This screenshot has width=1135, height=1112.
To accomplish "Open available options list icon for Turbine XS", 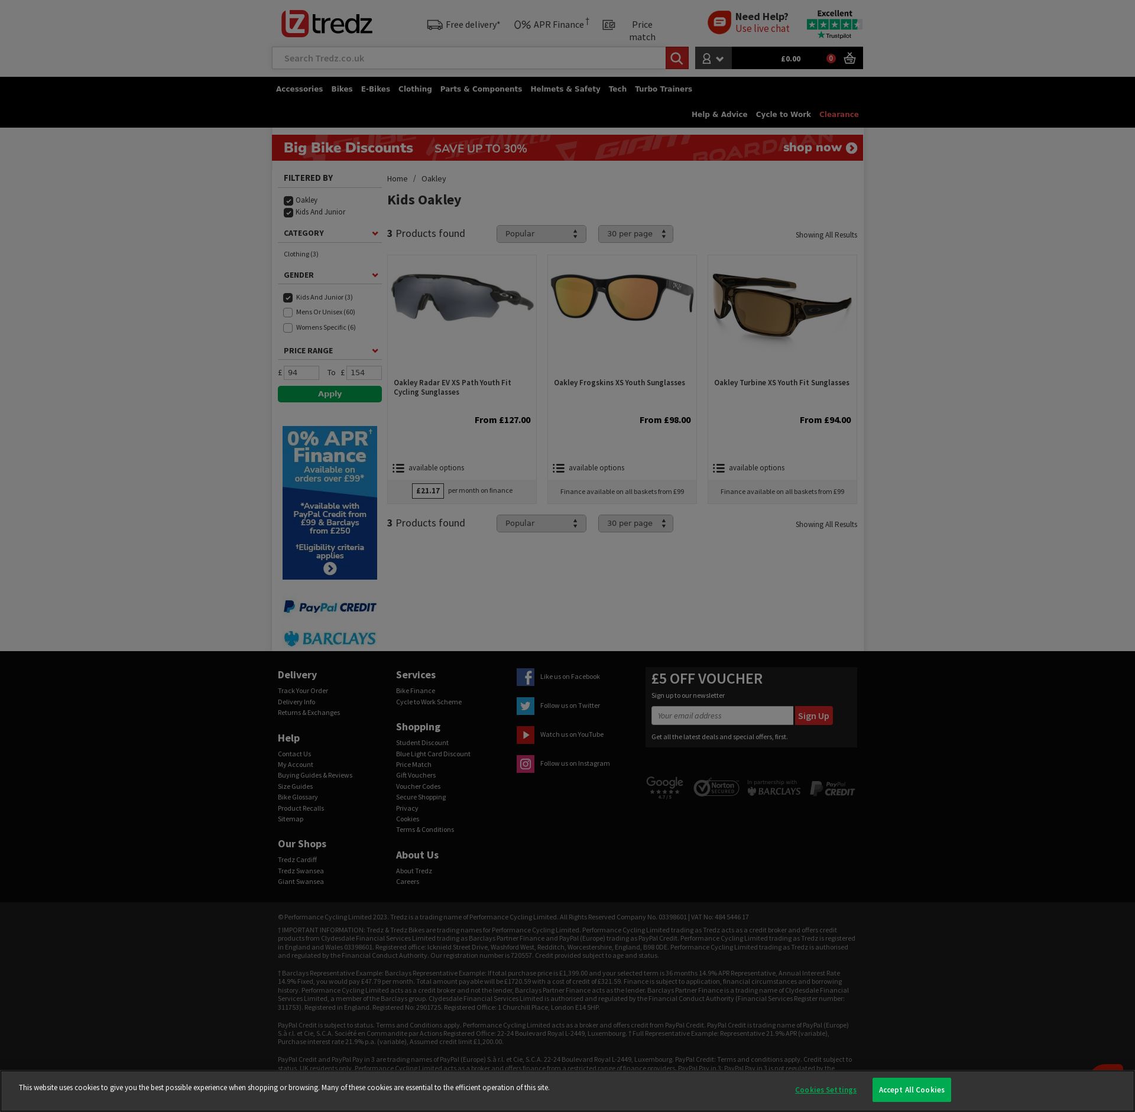I will [x=719, y=469].
